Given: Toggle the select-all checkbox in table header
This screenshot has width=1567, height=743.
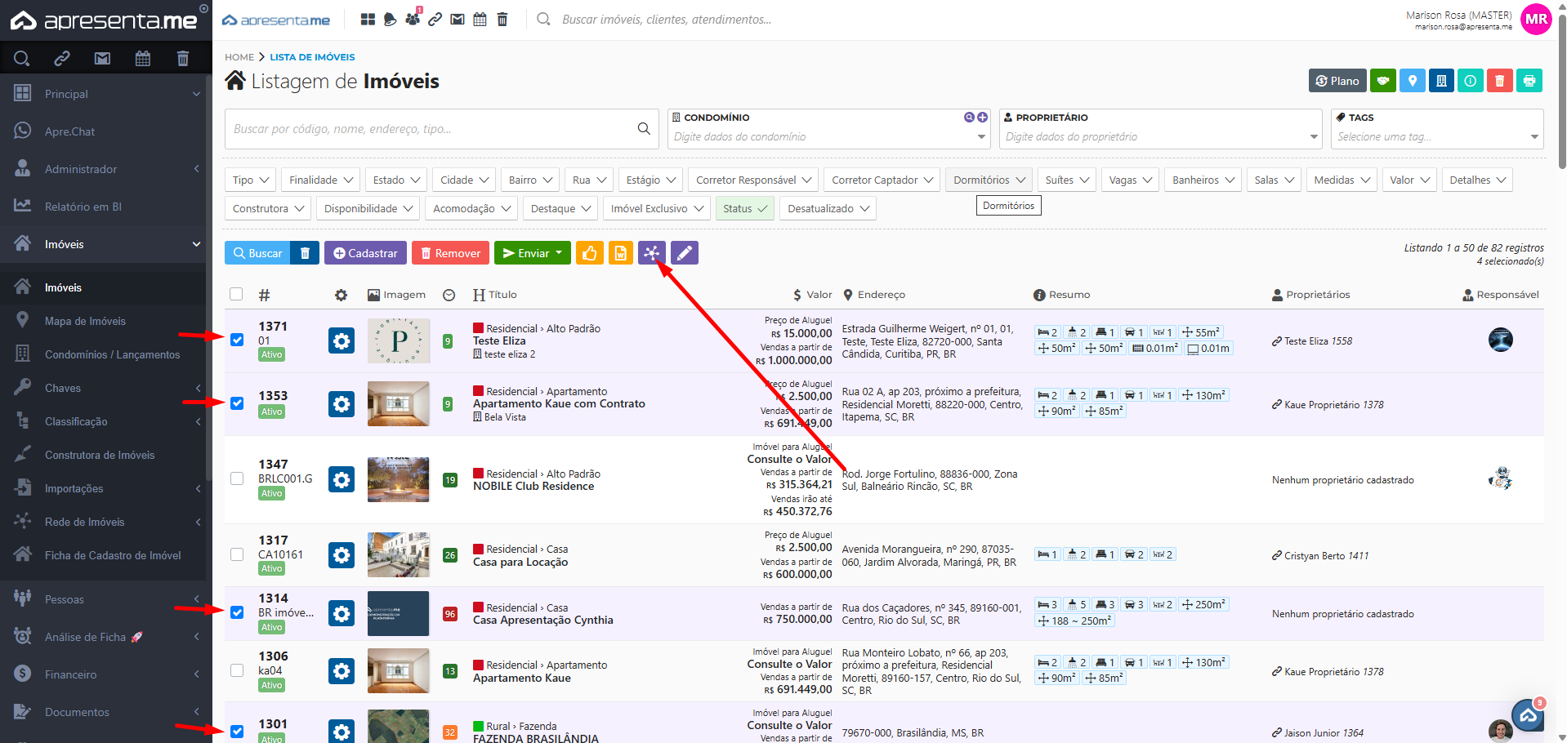Looking at the screenshot, I should point(236,294).
